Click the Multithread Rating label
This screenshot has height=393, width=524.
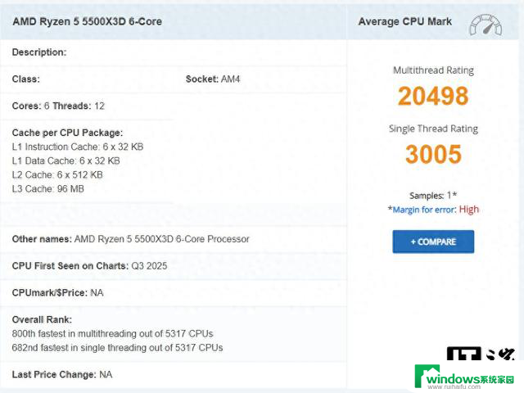[433, 70]
